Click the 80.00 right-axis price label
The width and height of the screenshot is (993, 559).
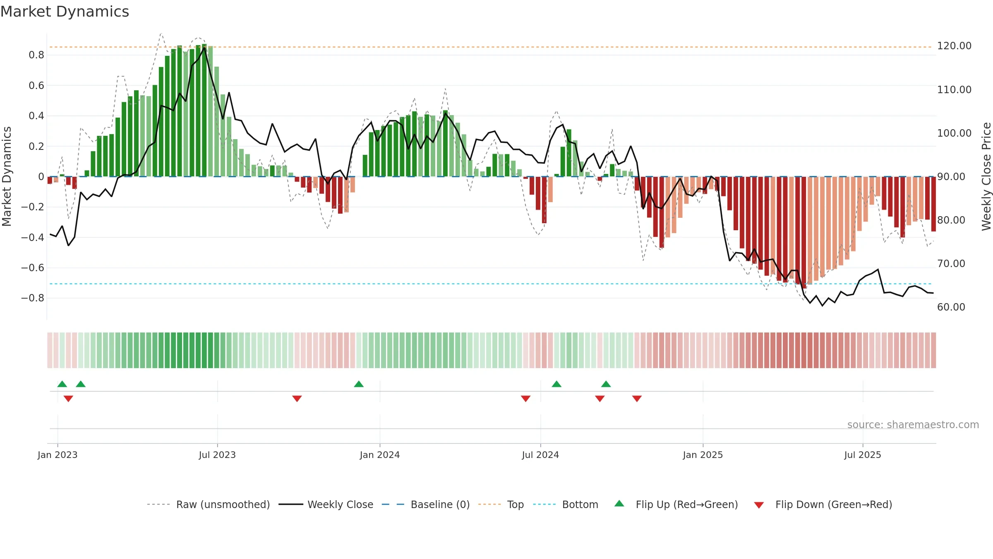951,220
